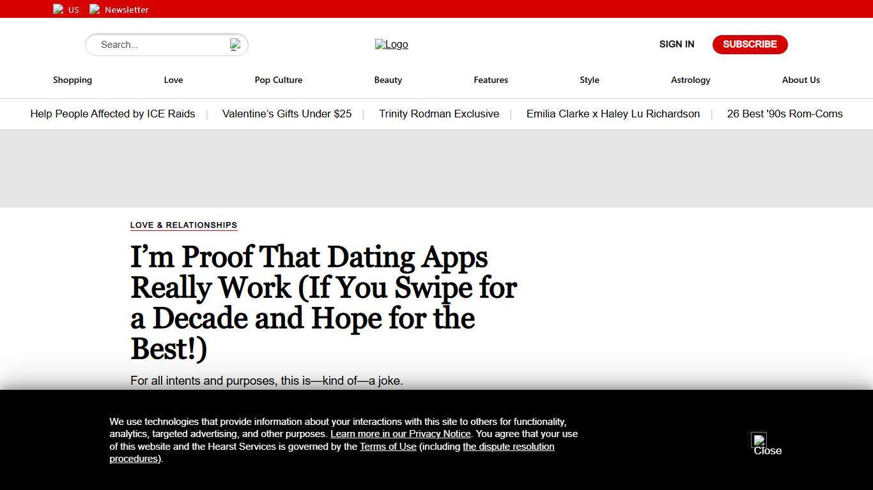Open the Style section
Viewport: 873px width, 490px height.
click(x=589, y=80)
